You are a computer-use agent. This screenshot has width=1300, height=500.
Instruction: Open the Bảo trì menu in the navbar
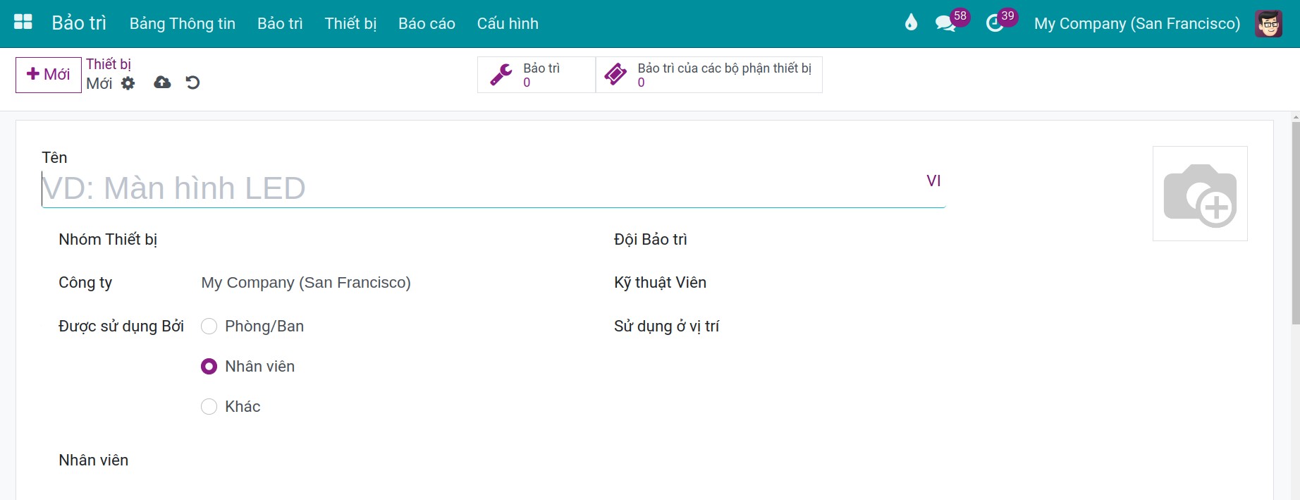click(x=280, y=23)
